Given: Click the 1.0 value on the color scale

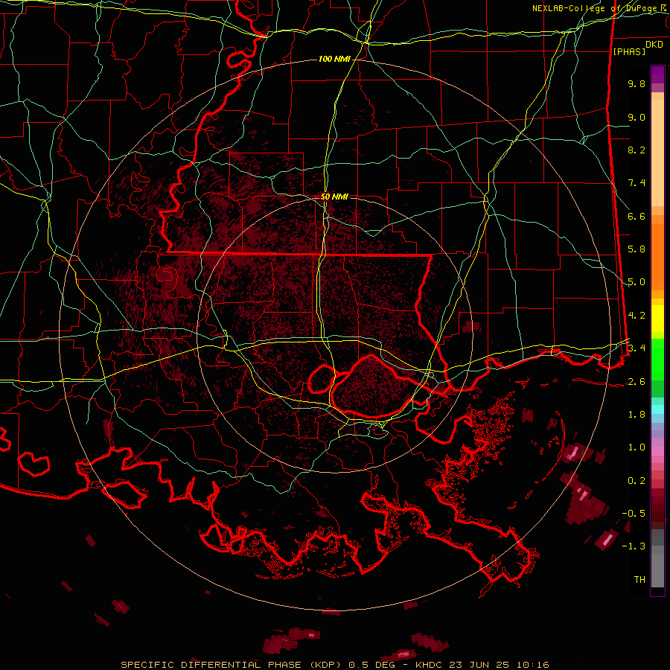Looking at the screenshot, I should pyautogui.click(x=636, y=447).
